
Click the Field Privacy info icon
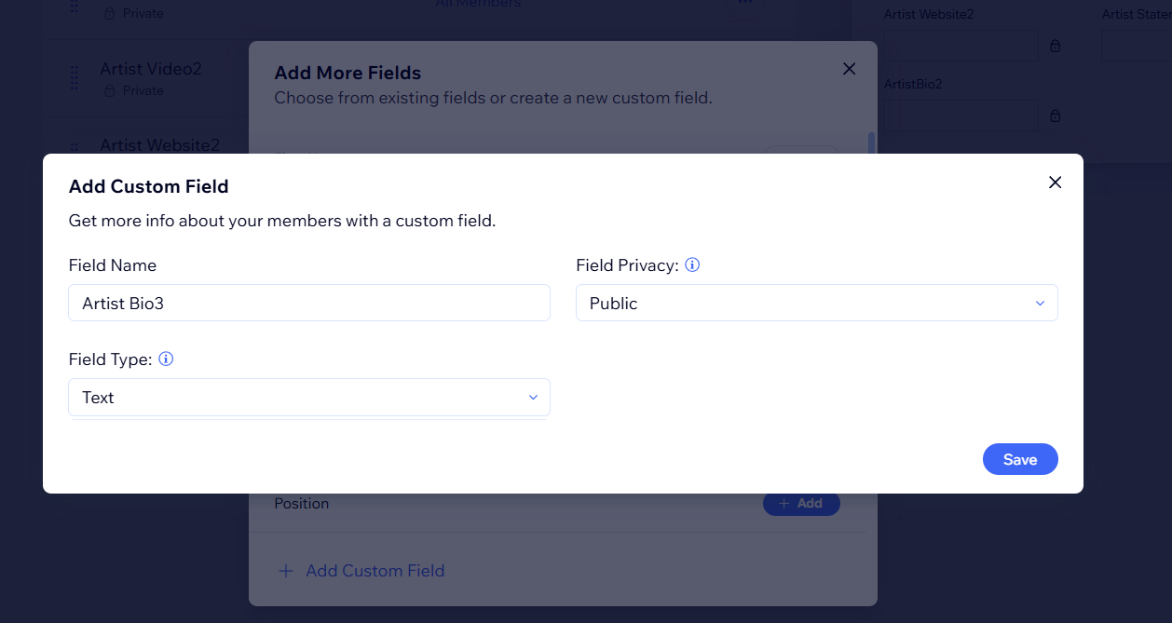tap(692, 265)
